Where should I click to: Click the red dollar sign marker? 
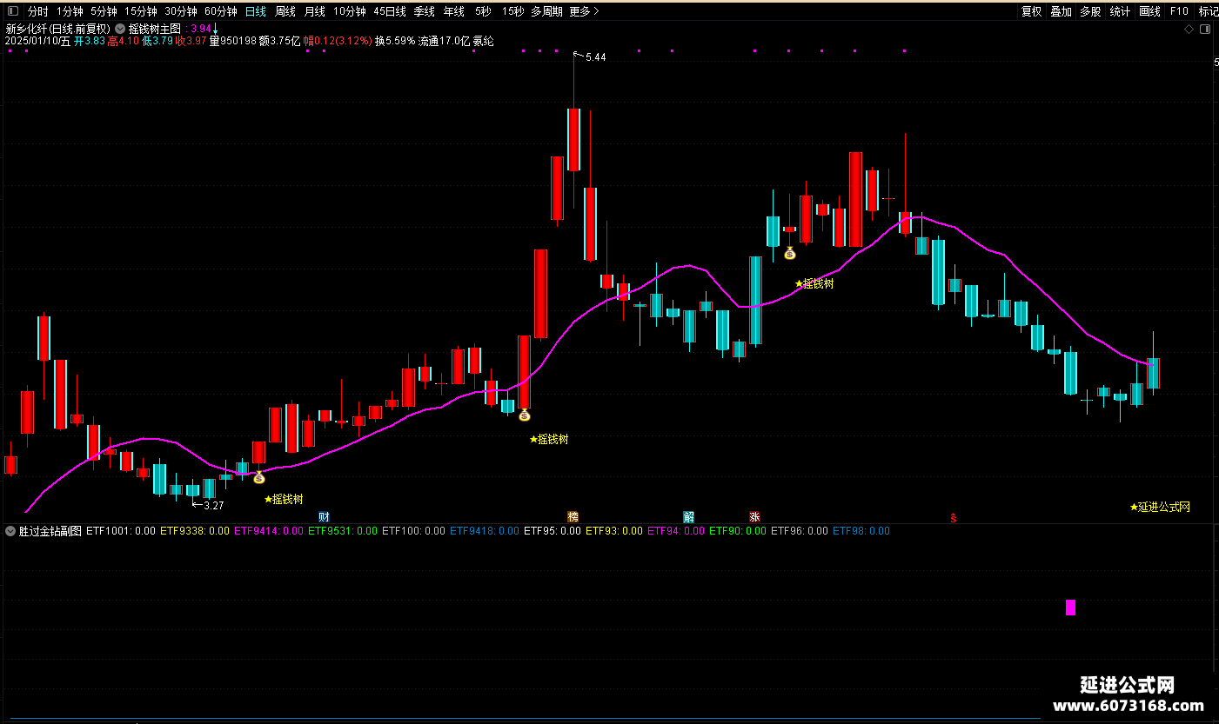tap(954, 518)
